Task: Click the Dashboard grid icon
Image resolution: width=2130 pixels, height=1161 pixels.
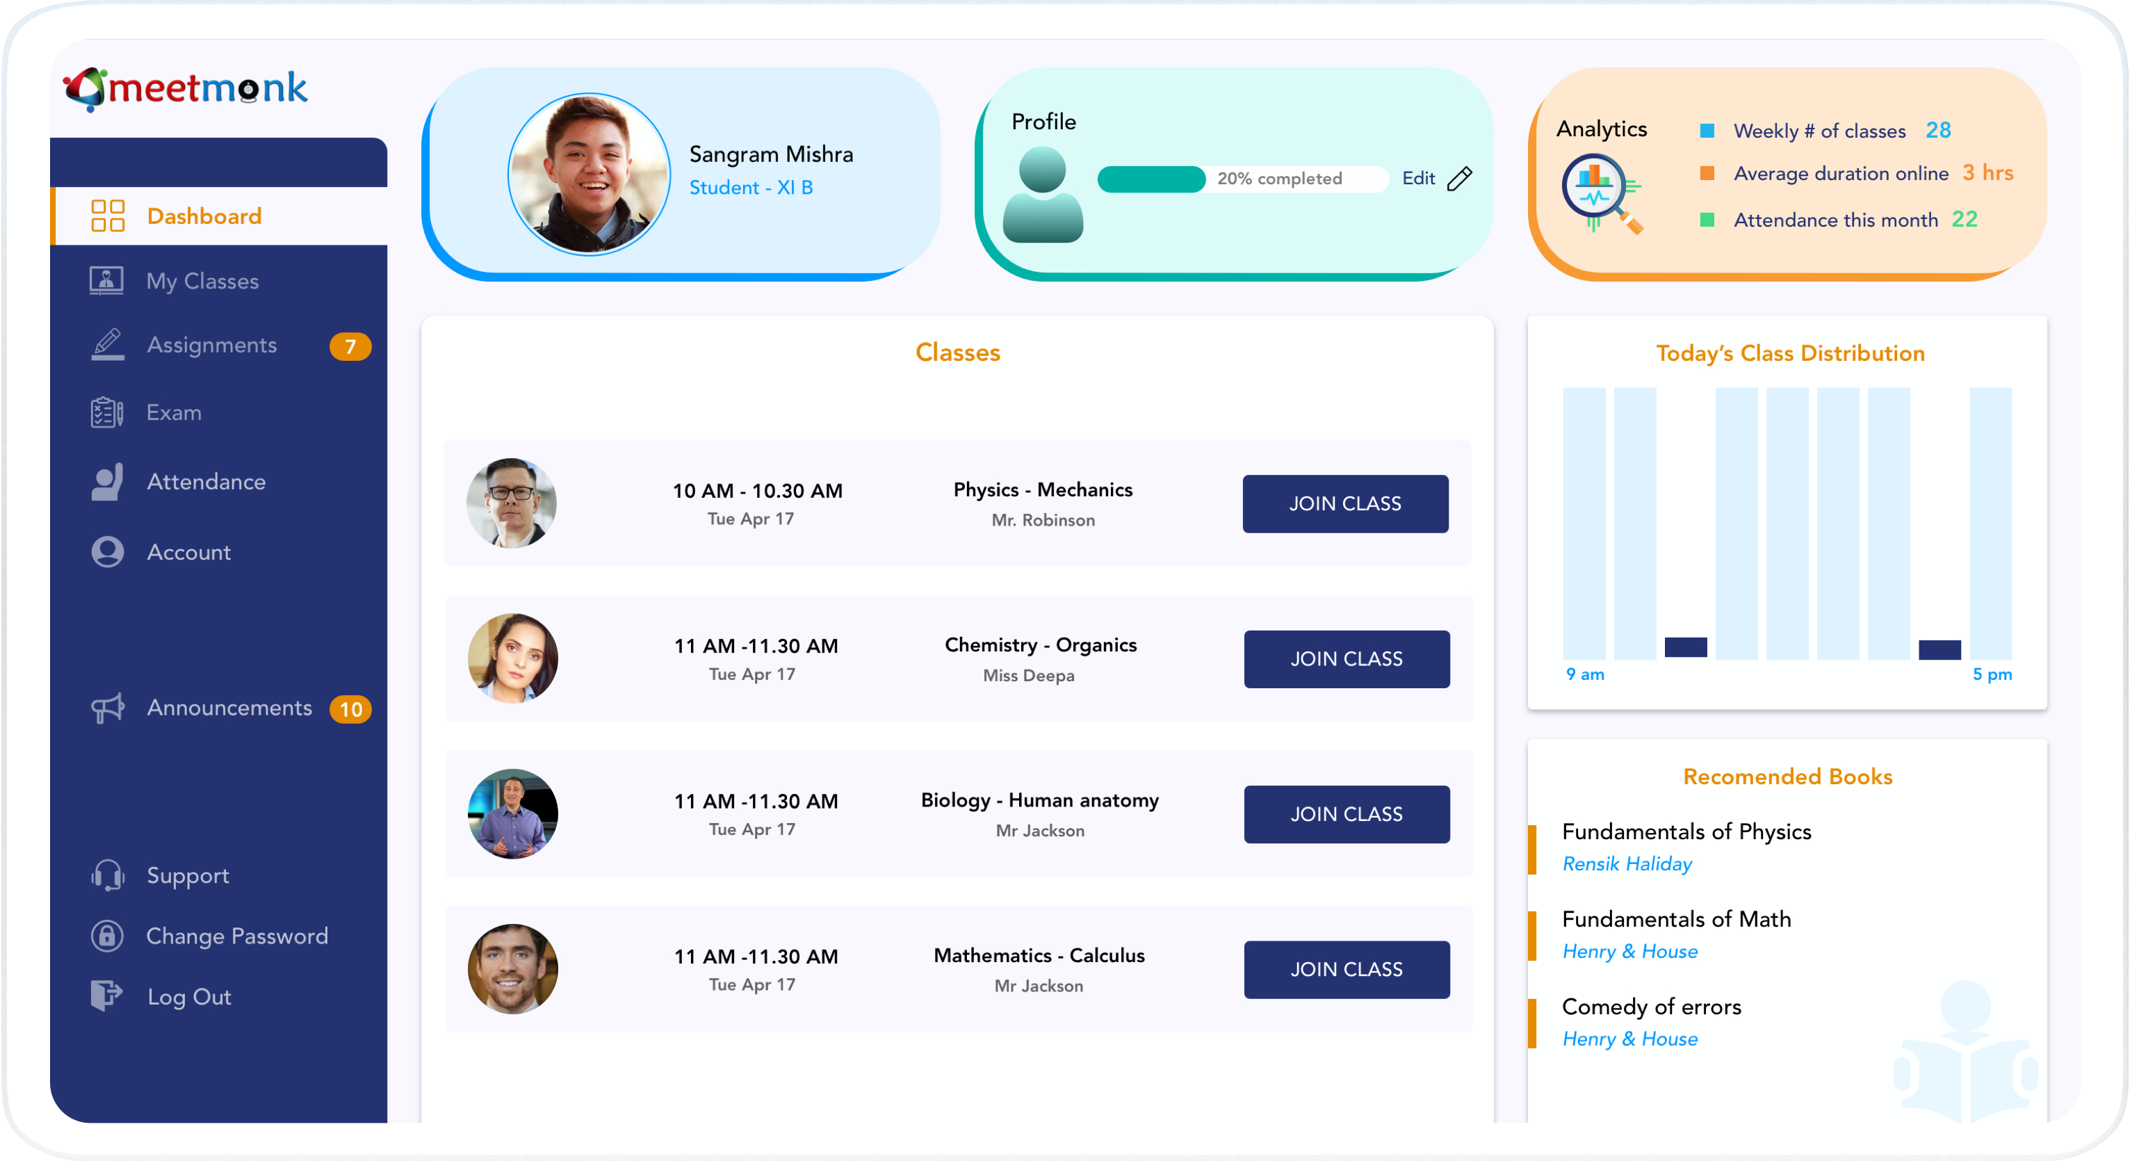Action: [108, 216]
